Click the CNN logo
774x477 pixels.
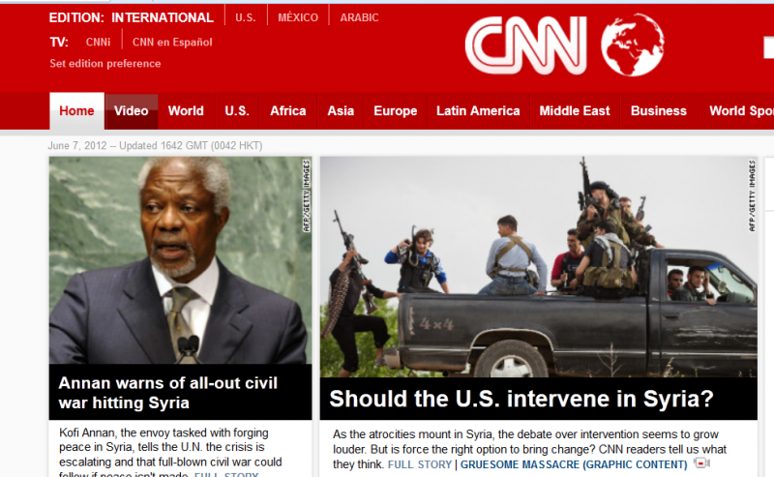(x=526, y=45)
